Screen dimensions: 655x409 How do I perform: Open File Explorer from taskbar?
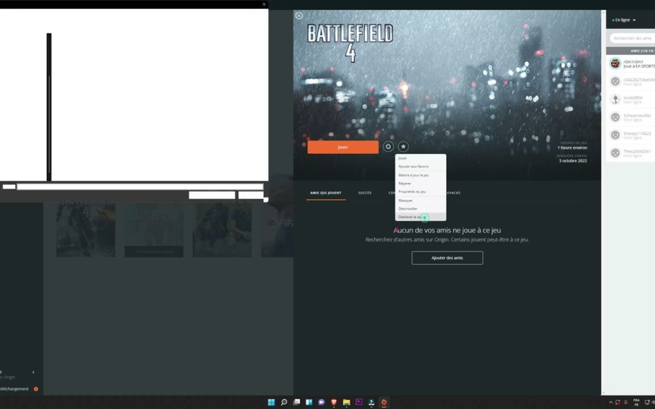pyautogui.click(x=346, y=402)
